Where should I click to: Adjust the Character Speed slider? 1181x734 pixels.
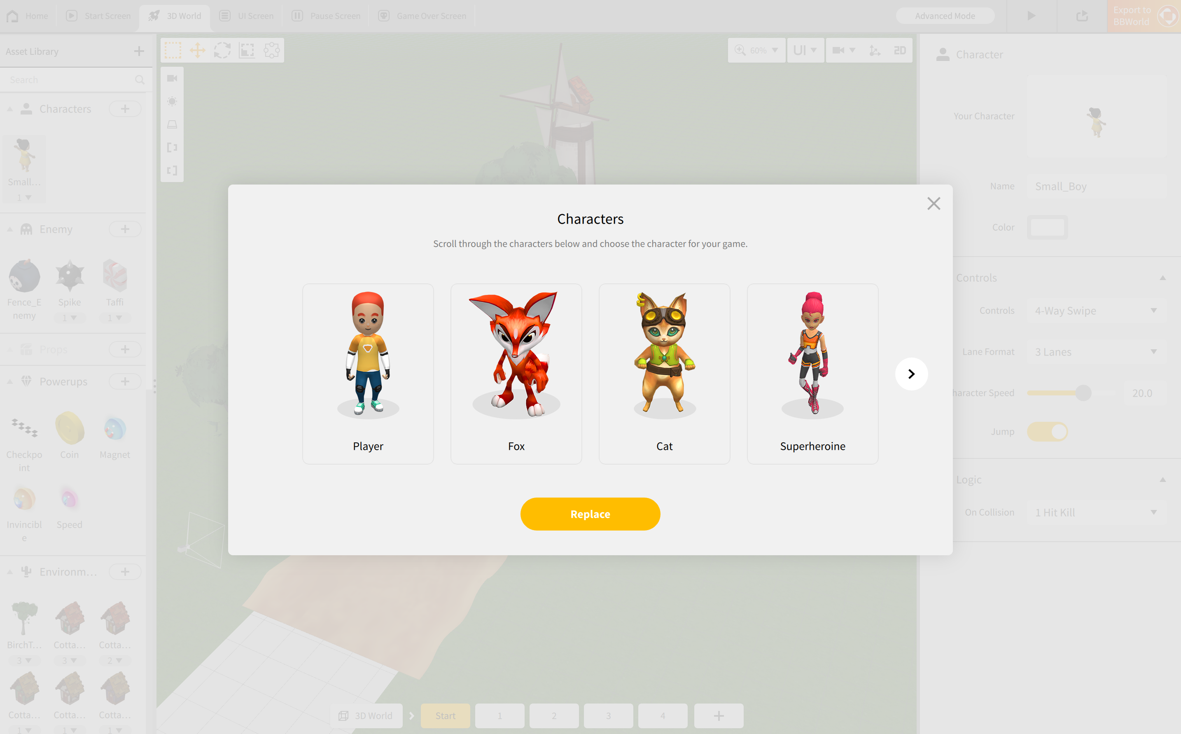[x=1083, y=393]
